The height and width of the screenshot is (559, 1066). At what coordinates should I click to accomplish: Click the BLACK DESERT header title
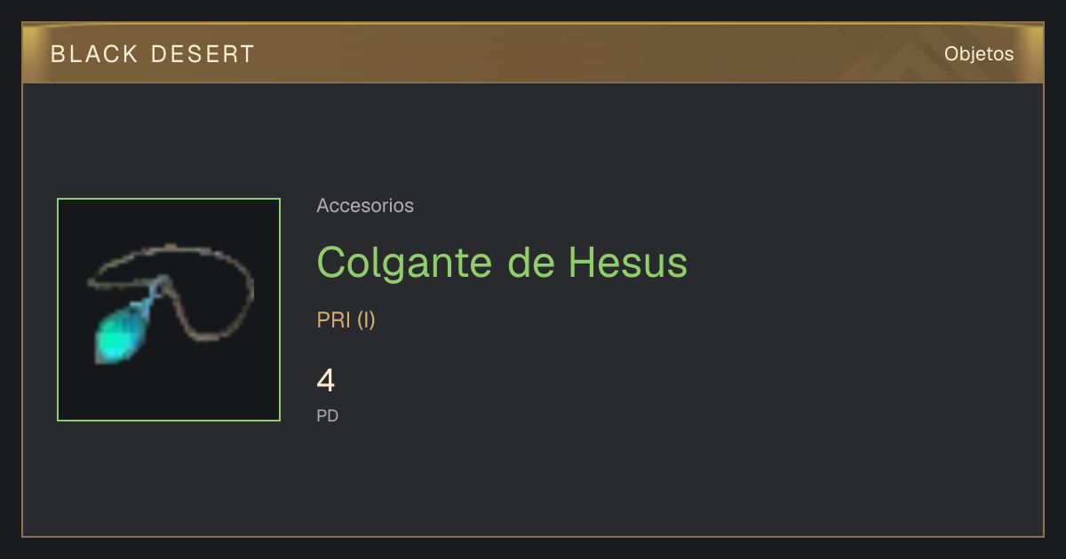pyautogui.click(x=153, y=54)
